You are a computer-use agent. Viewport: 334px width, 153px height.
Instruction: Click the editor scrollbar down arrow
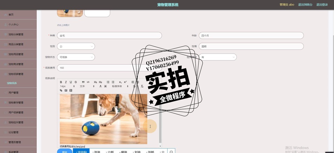pyautogui.click(x=160, y=146)
